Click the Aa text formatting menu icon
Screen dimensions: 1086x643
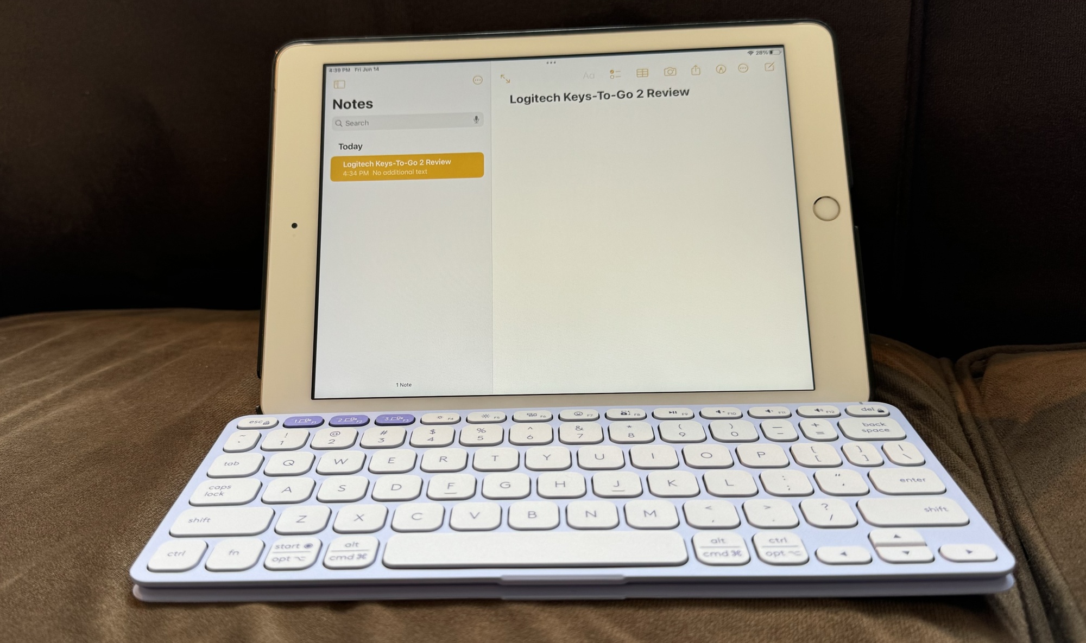tap(589, 75)
